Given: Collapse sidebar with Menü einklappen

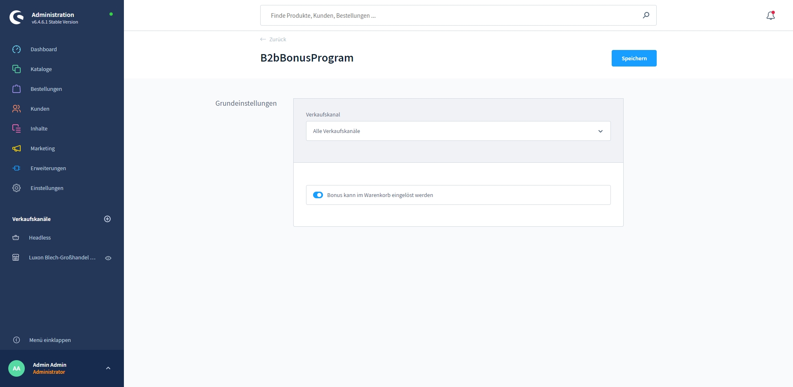Looking at the screenshot, I should pyautogui.click(x=50, y=340).
